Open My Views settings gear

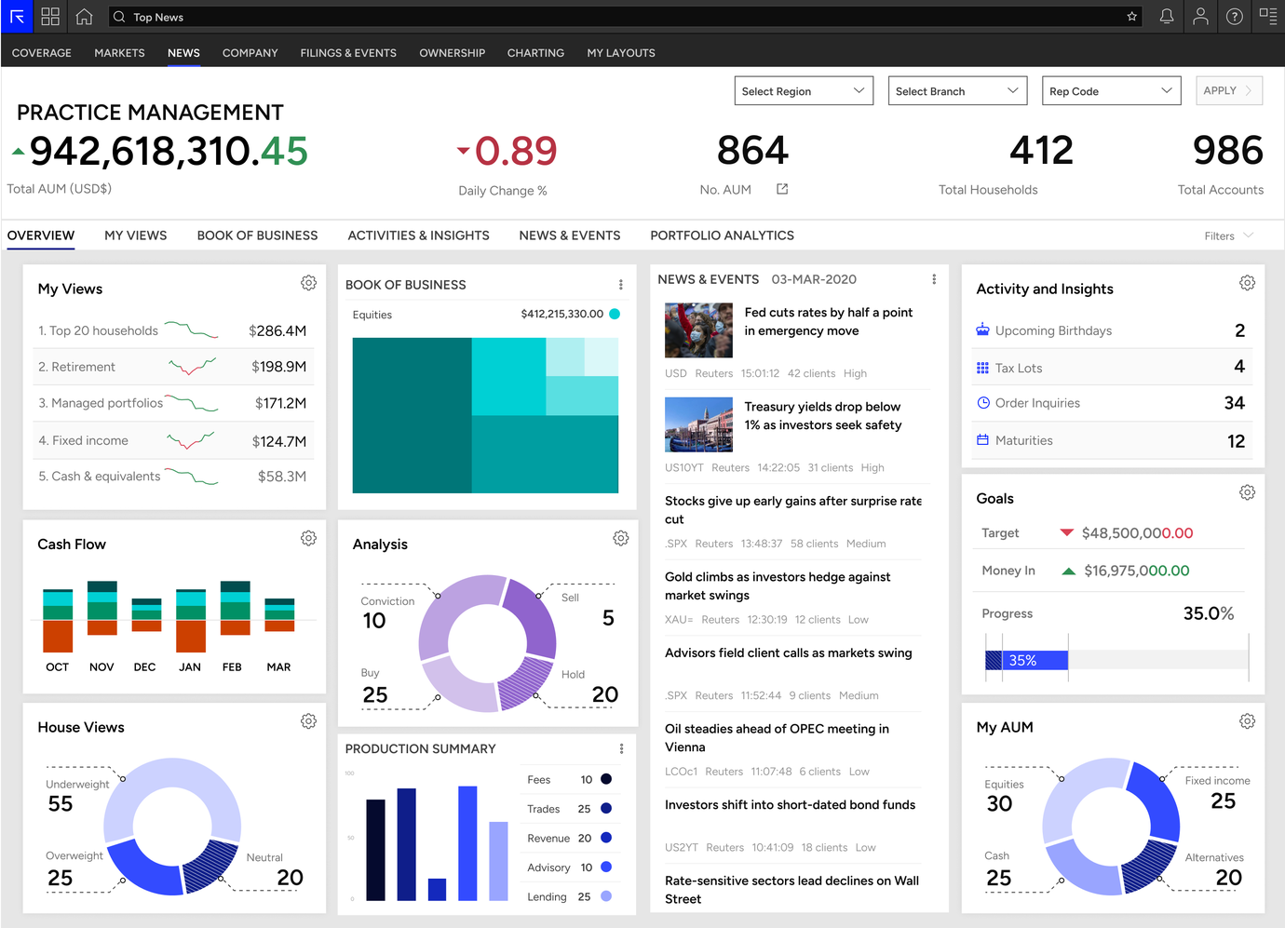[309, 283]
